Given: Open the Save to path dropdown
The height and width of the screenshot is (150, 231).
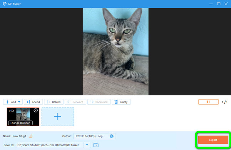Looking at the screenshot, I should coord(87,145).
